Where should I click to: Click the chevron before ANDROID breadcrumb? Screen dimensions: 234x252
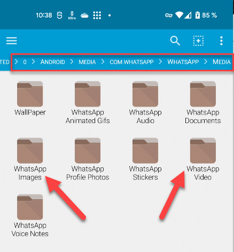(33, 62)
